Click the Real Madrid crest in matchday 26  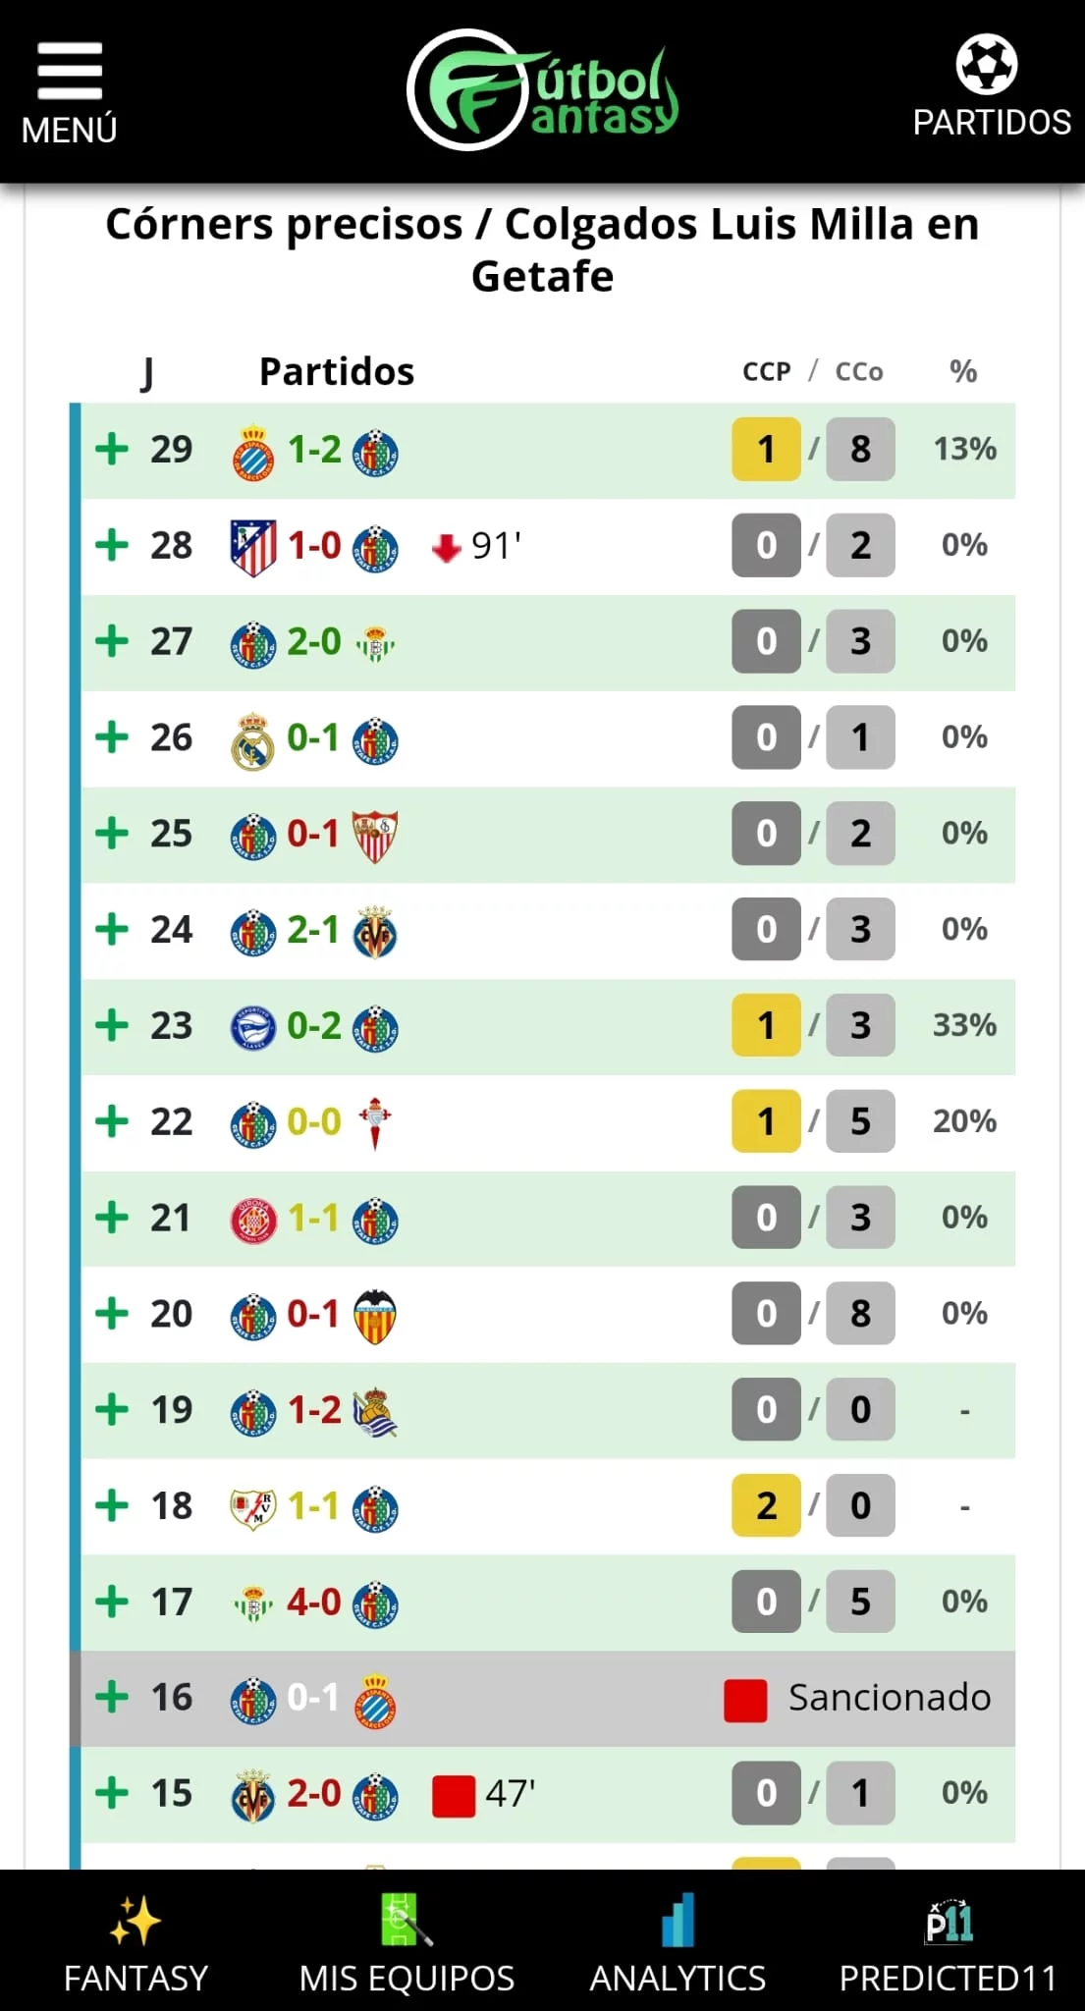pyautogui.click(x=252, y=740)
